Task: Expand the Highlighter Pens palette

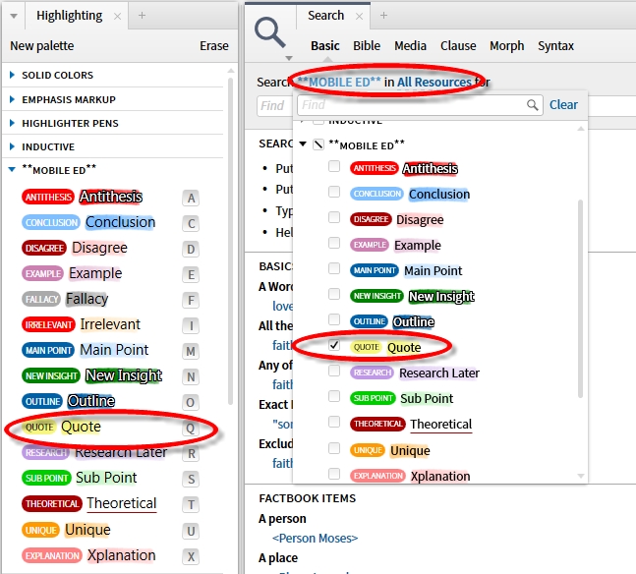Action: [x=12, y=123]
